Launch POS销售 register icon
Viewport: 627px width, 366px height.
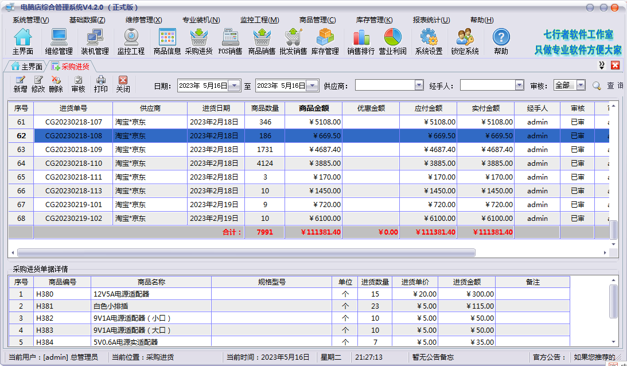(x=231, y=42)
